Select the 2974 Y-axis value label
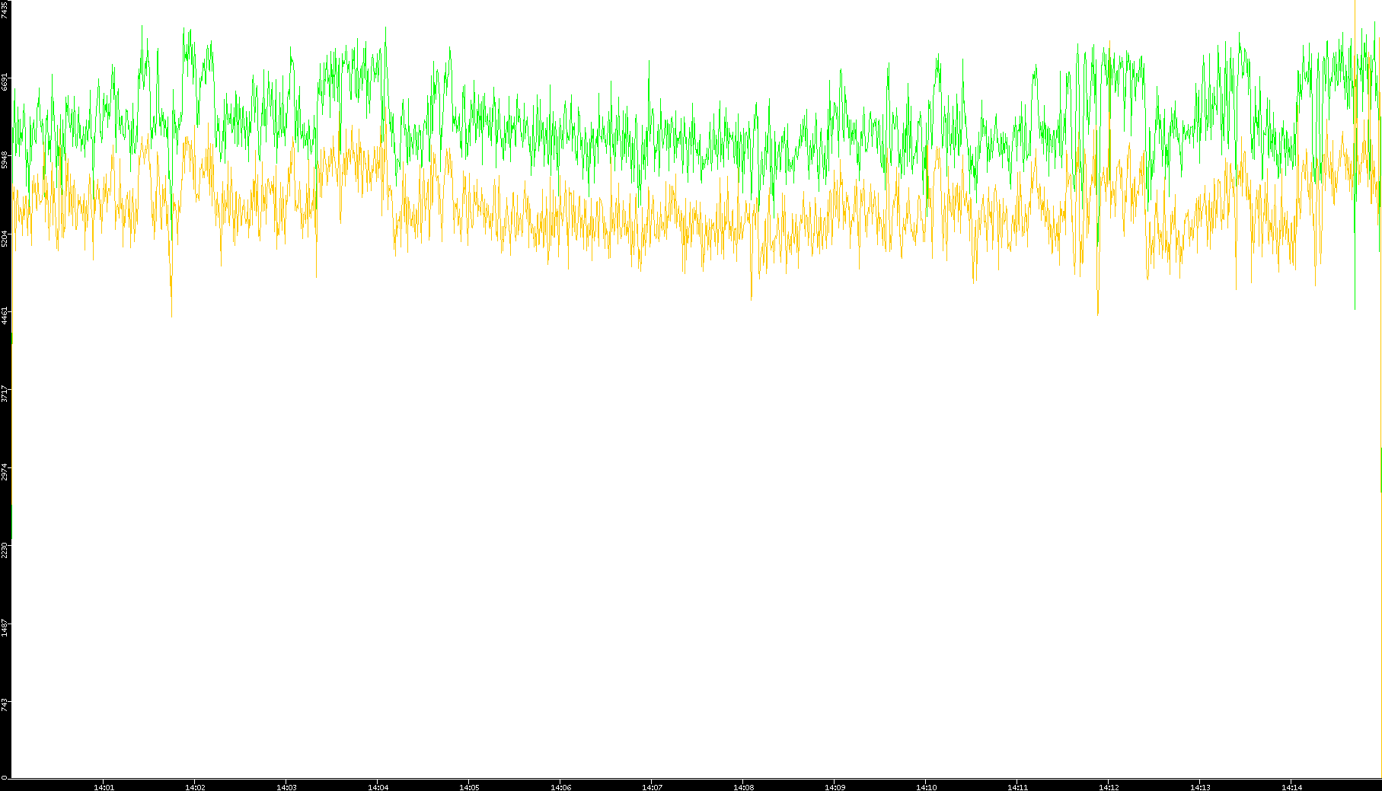This screenshot has width=1382, height=791. 5,472
